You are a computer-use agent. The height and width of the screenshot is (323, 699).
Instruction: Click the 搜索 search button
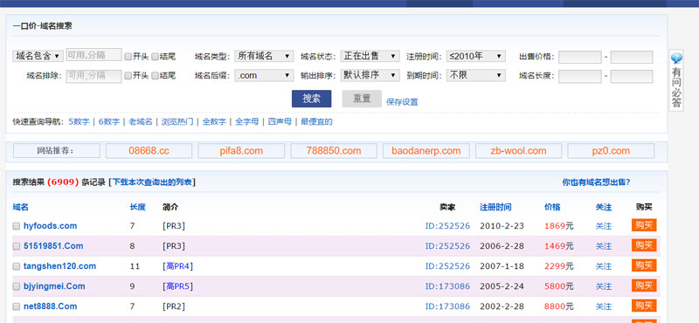click(x=312, y=99)
